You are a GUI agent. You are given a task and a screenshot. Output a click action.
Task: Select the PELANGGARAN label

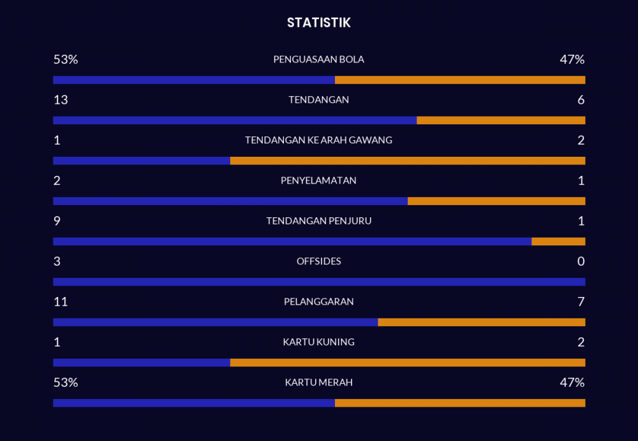coord(318,301)
